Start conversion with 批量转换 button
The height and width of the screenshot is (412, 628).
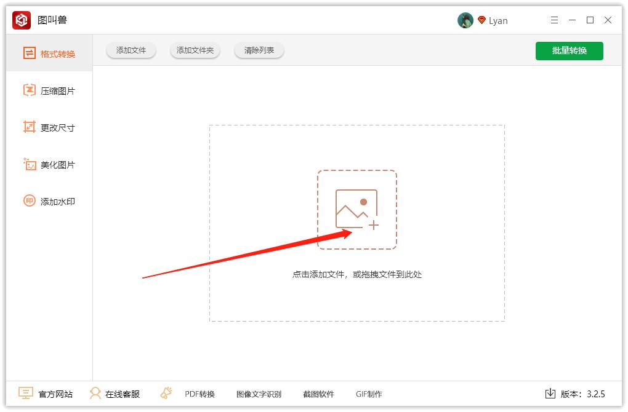569,50
